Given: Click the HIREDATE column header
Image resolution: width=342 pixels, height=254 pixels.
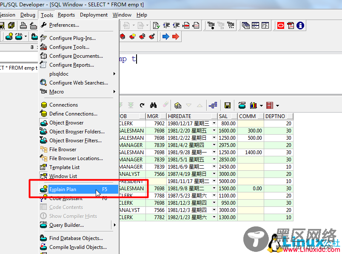Looking at the screenshot, I should [192, 116].
